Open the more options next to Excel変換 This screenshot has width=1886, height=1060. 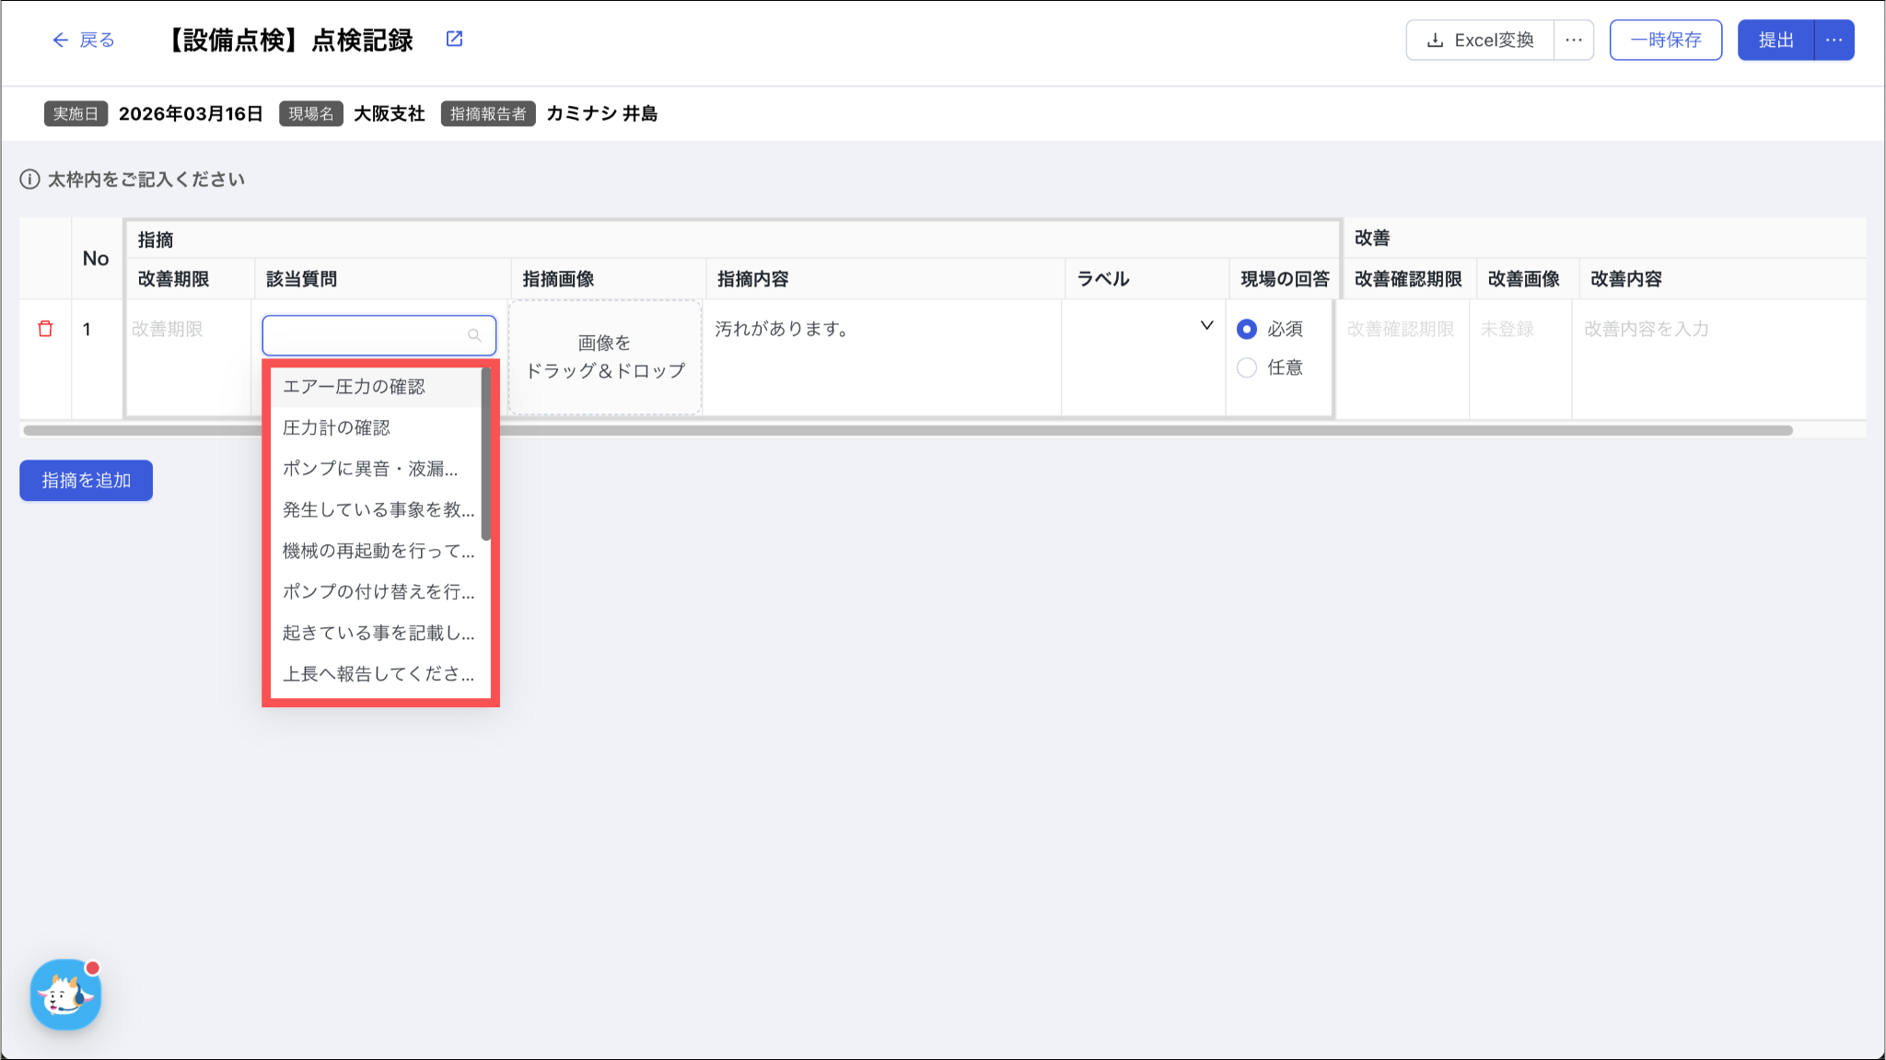[1573, 41]
